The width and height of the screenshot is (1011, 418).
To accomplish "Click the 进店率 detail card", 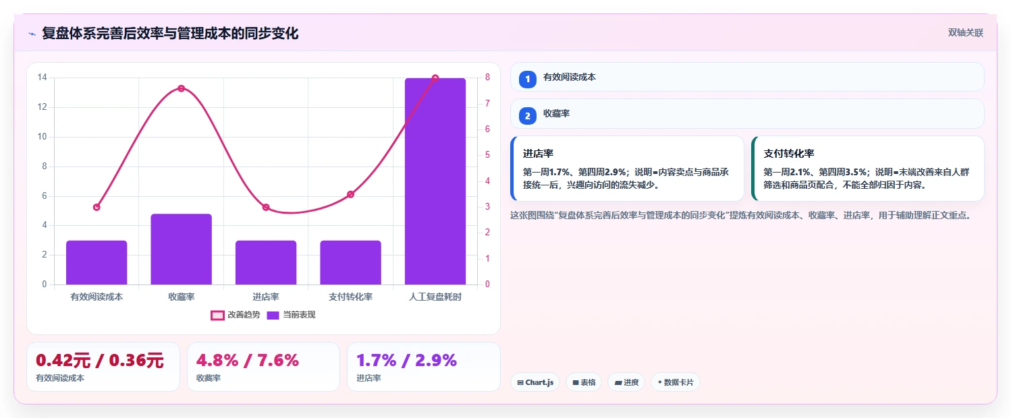I will (x=627, y=169).
